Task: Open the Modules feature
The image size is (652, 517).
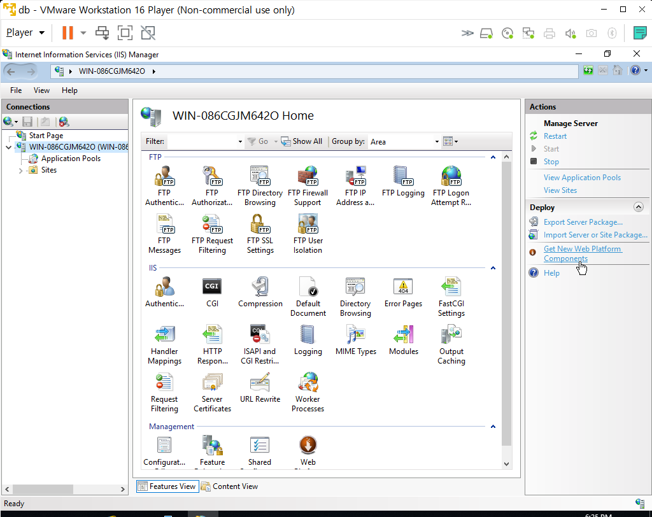Action: coord(403,340)
